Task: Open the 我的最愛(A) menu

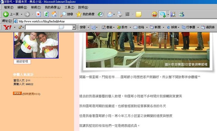Action: pos(53,7)
